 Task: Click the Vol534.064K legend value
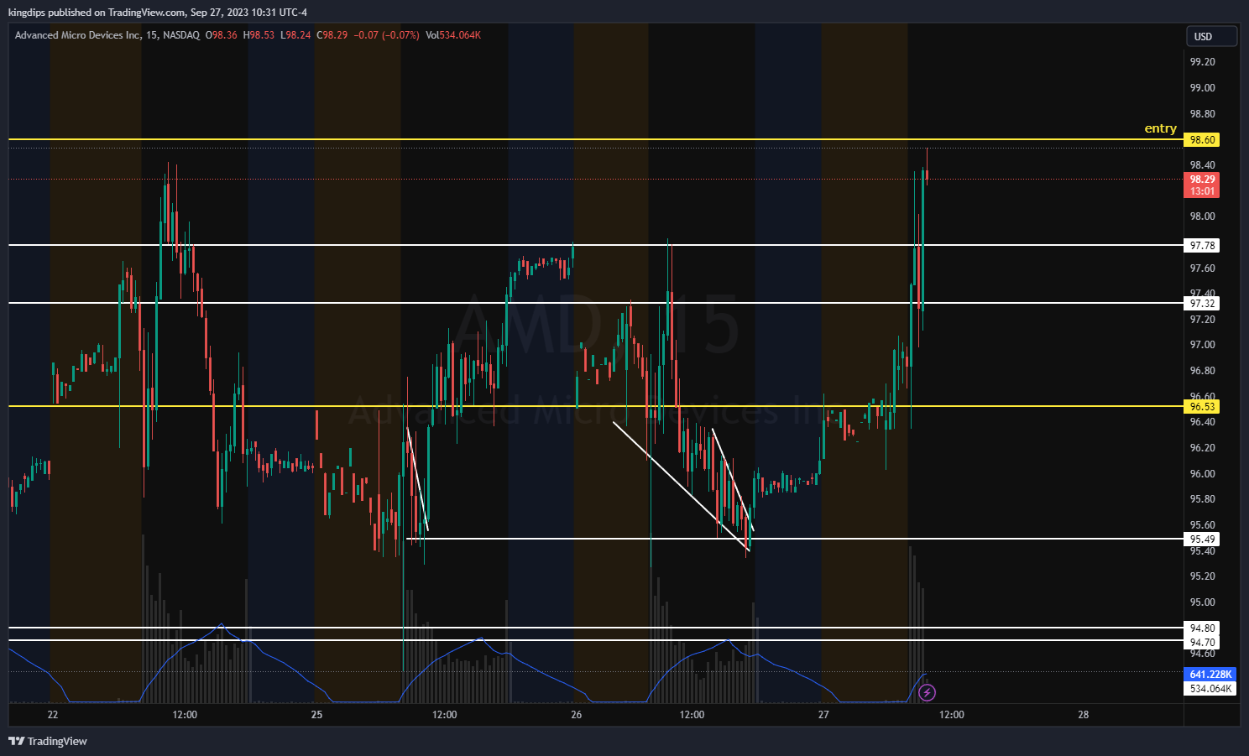[453, 35]
